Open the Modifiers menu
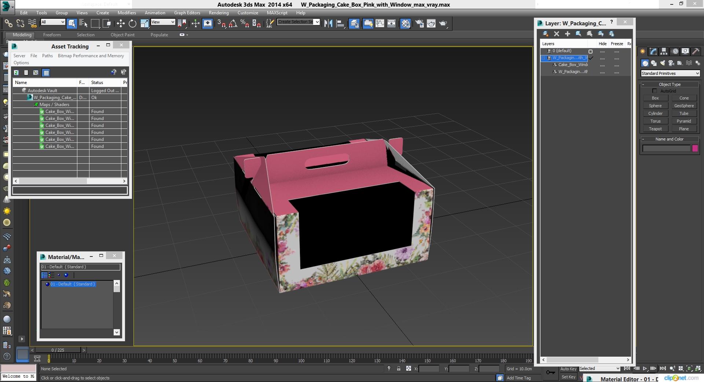This screenshot has height=382, width=704. [x=126, y=13]
